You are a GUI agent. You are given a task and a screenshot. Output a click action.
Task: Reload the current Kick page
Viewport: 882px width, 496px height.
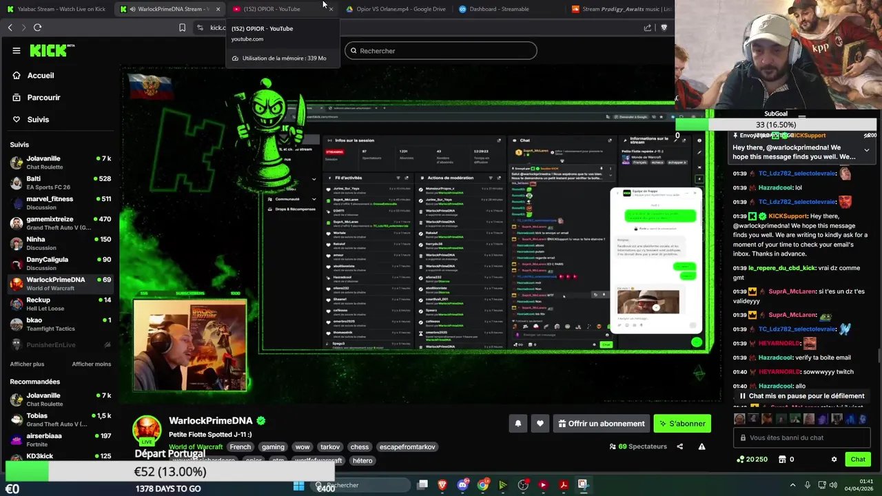[37, 28]
